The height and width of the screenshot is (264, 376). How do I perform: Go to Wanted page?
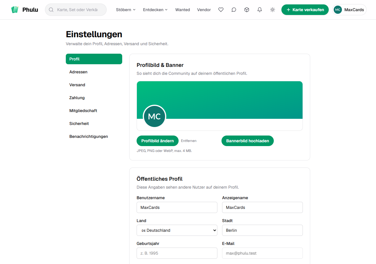183,10
